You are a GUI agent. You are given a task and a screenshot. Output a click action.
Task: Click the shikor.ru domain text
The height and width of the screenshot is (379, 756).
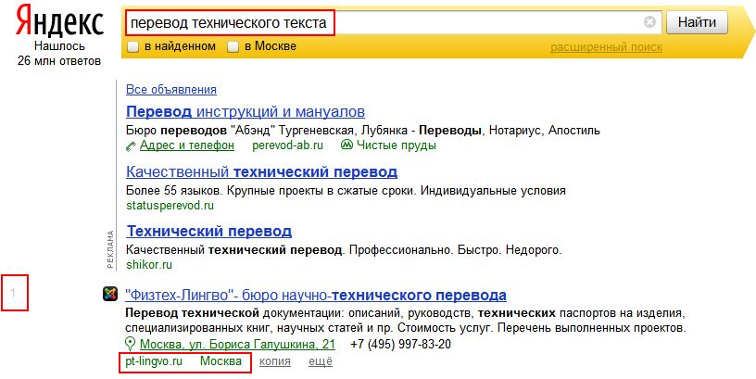pos(149,265)
